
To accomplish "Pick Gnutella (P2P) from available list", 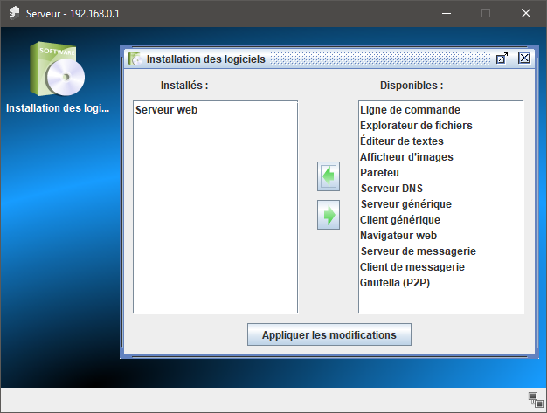I will pos(395,283).
